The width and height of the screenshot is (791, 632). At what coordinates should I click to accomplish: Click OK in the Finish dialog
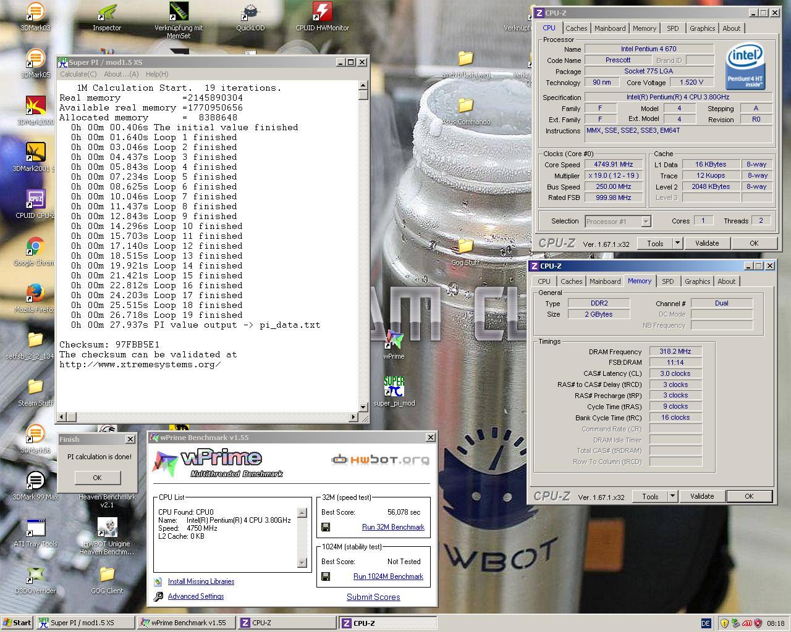tap(97, 478)
